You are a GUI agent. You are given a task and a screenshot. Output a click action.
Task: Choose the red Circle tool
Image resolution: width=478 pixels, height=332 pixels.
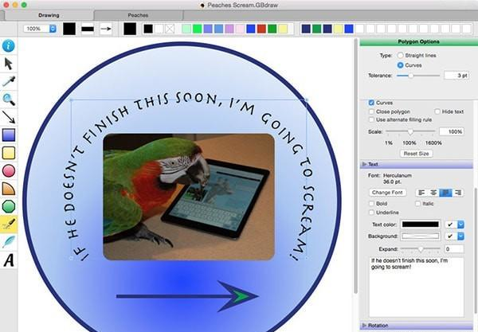[10, 170]
